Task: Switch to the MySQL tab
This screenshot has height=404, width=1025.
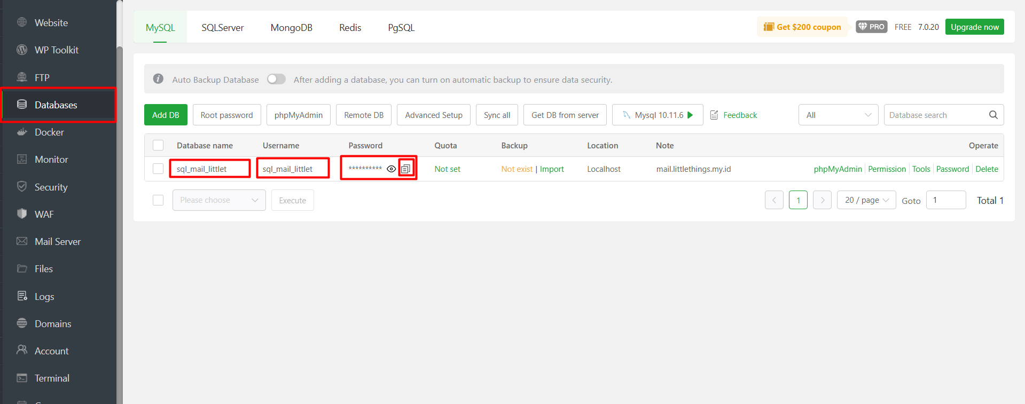Action: [160, 27]
